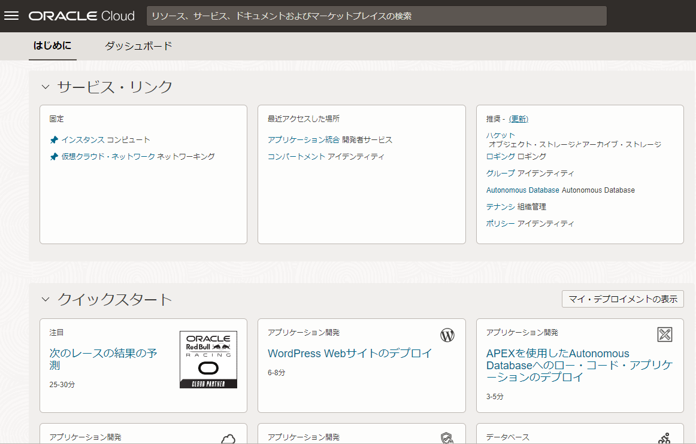
Task: Click the 更新 link in recommendations
Action: pos(518,119)
